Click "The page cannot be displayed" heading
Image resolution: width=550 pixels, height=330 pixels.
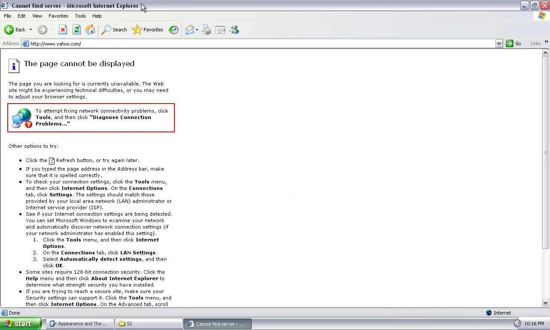click(79, 64)
